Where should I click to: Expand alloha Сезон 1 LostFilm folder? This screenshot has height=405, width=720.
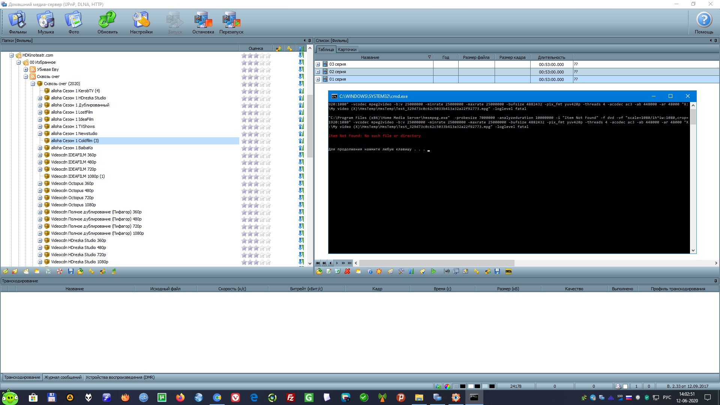coord(40,112)
